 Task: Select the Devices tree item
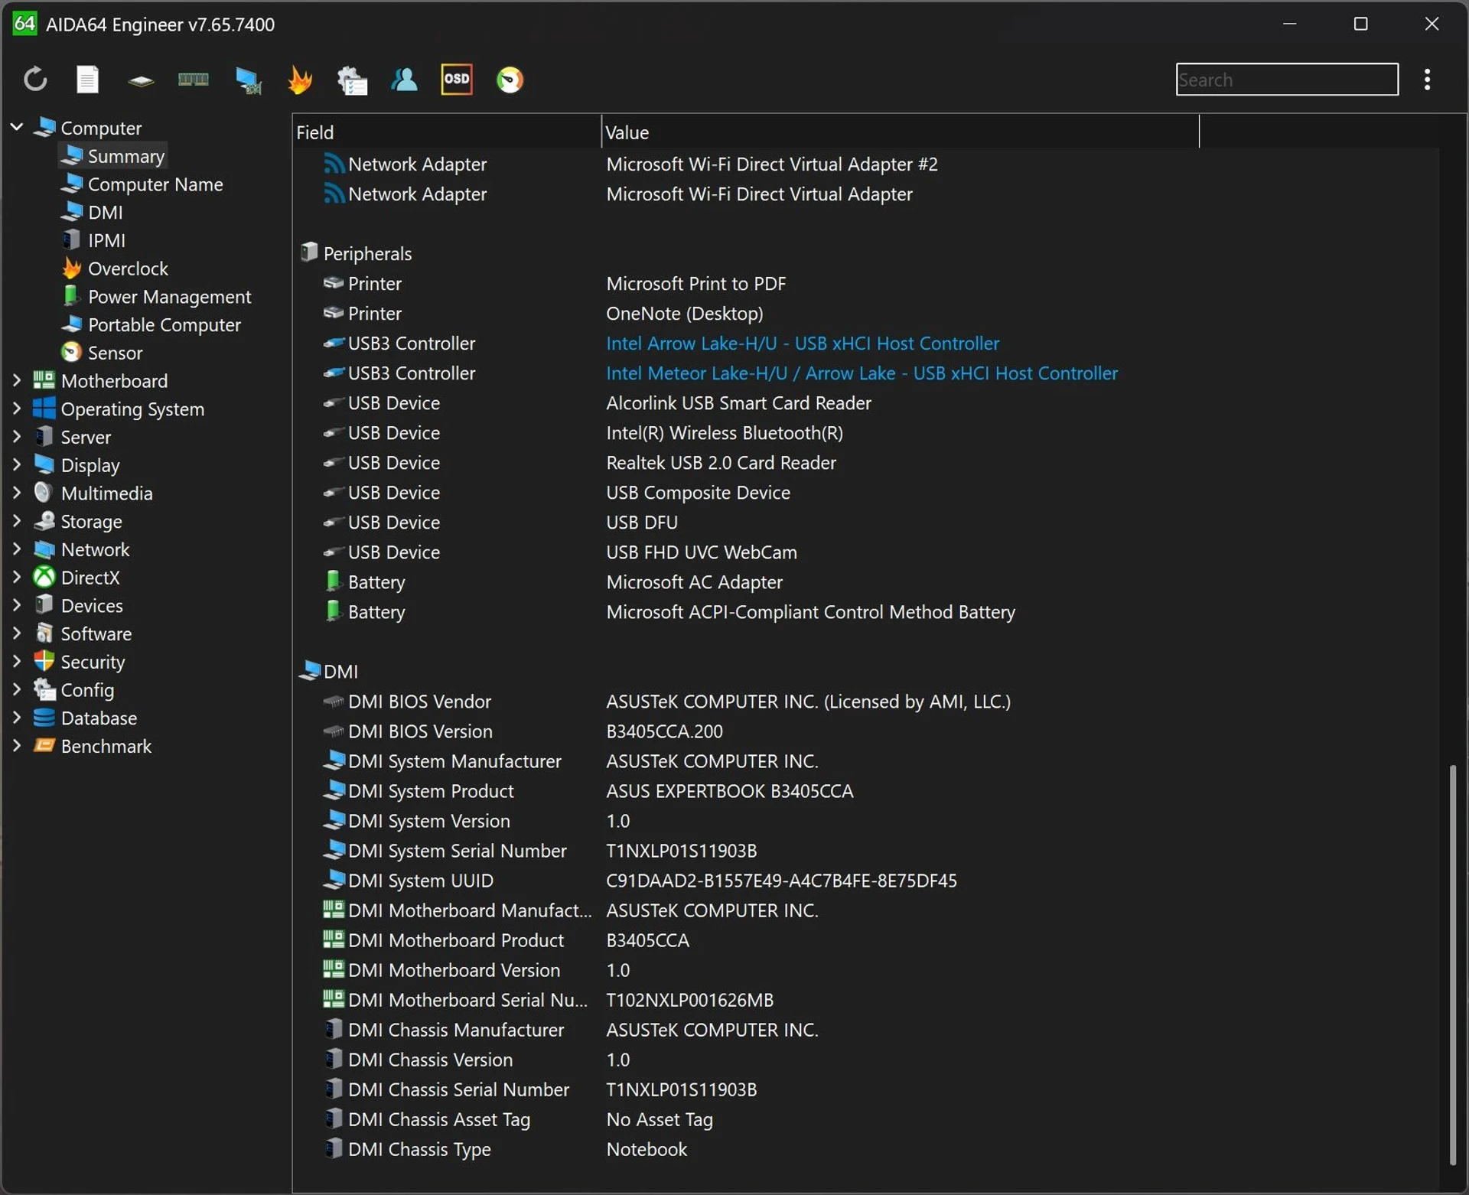click(78, 606)
